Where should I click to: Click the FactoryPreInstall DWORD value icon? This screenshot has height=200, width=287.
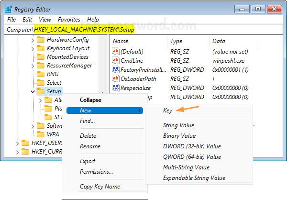click(115, 69)
